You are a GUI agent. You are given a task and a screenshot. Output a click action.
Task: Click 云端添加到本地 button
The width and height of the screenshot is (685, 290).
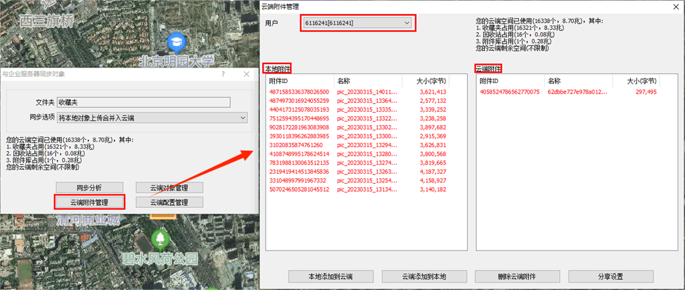coord(423,277)
